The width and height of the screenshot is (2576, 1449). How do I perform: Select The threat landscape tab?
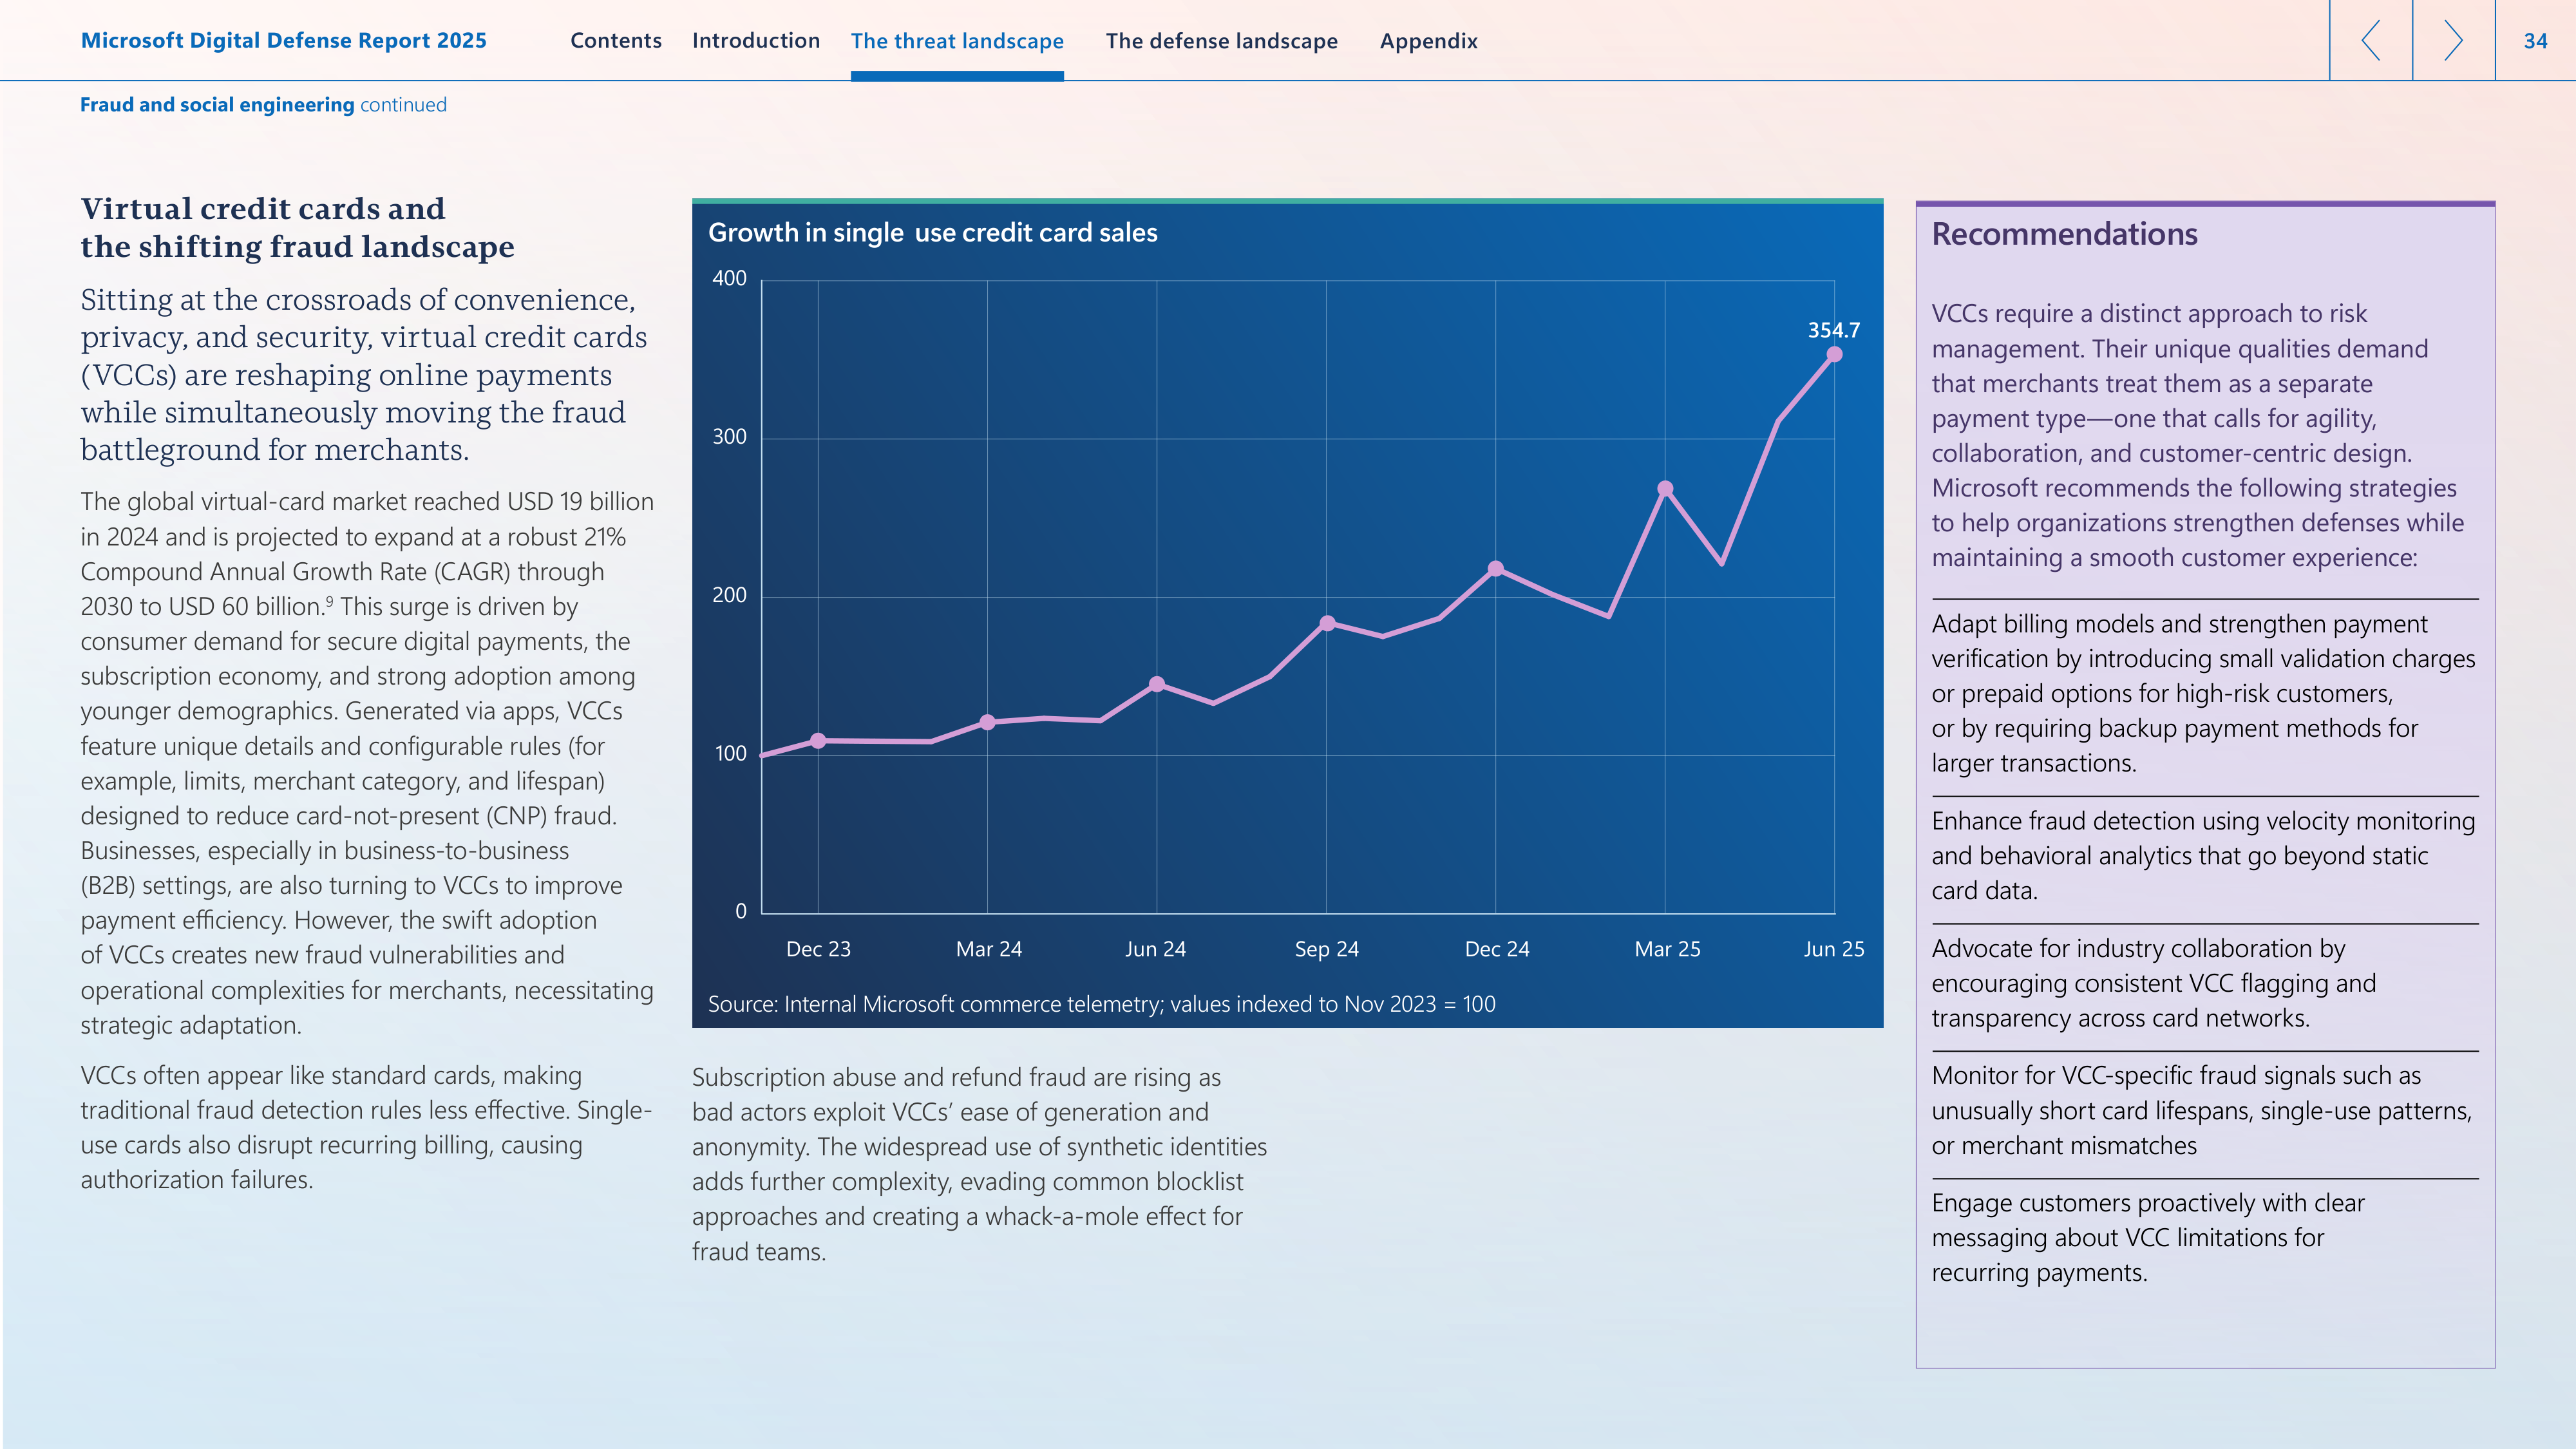tap(957, 41)
